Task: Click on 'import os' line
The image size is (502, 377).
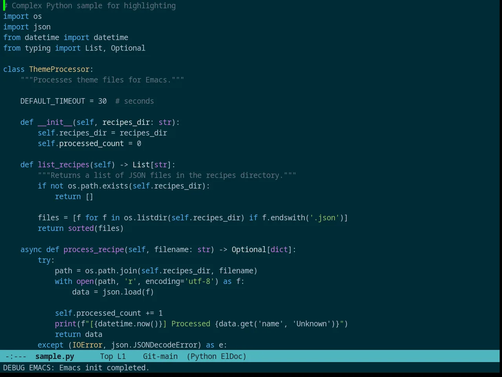Action: [22, 16]
